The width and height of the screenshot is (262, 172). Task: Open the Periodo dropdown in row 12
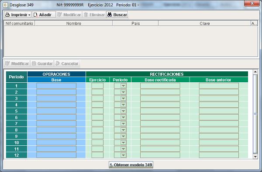(123, 155)
